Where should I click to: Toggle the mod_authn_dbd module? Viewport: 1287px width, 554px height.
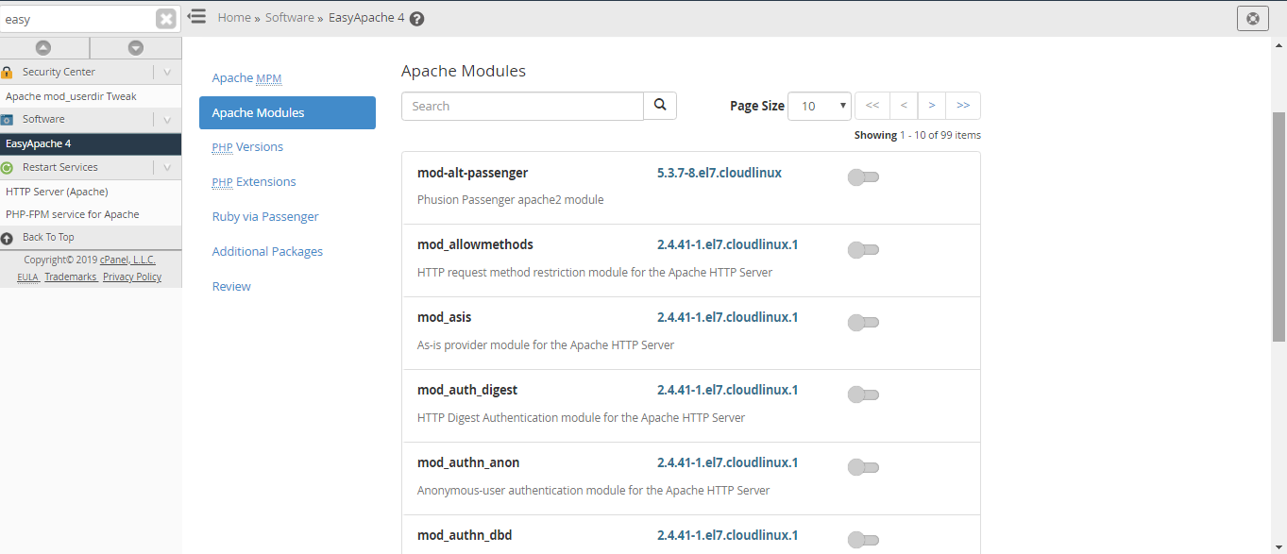click(863, 540)
